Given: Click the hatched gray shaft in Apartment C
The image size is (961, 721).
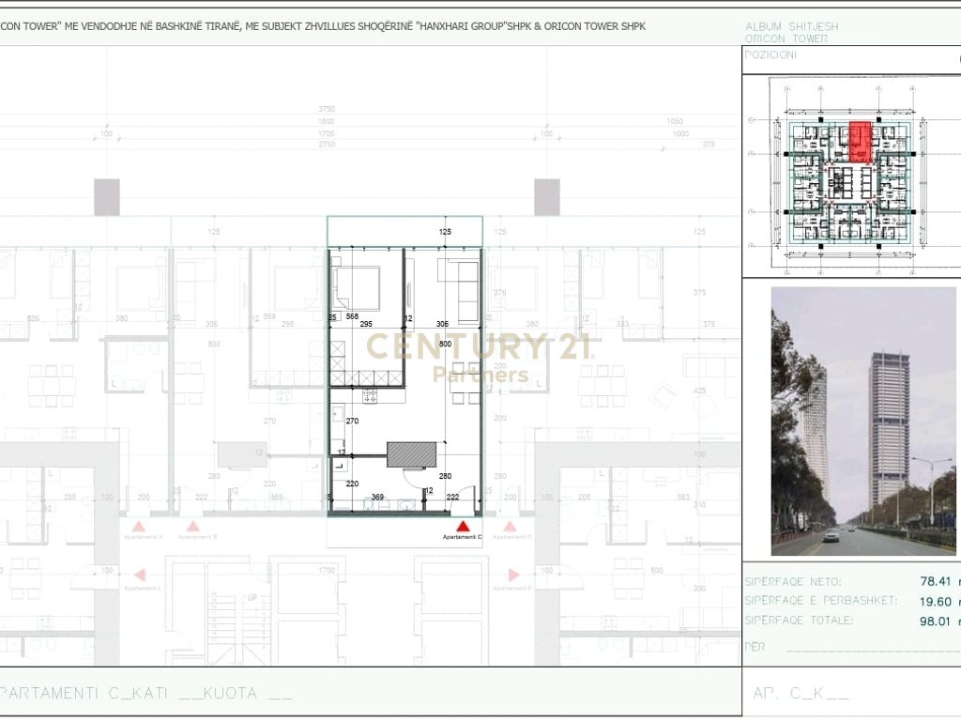Looking at the screenshot, I should coord(412,455).
